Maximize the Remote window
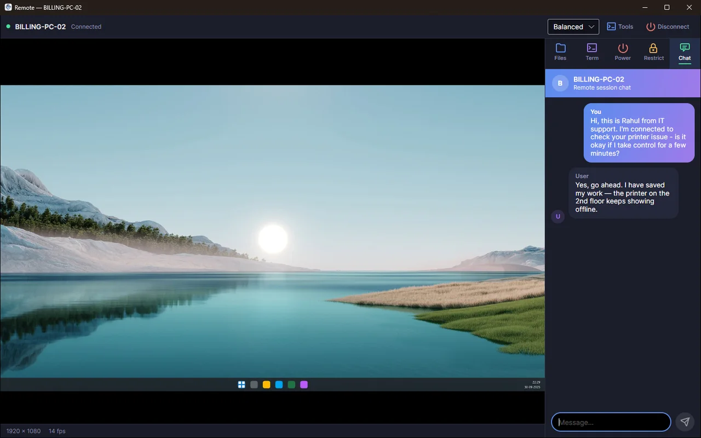 [x=666, y=8]
